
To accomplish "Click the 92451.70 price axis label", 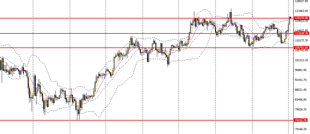I will pos(301,80).
